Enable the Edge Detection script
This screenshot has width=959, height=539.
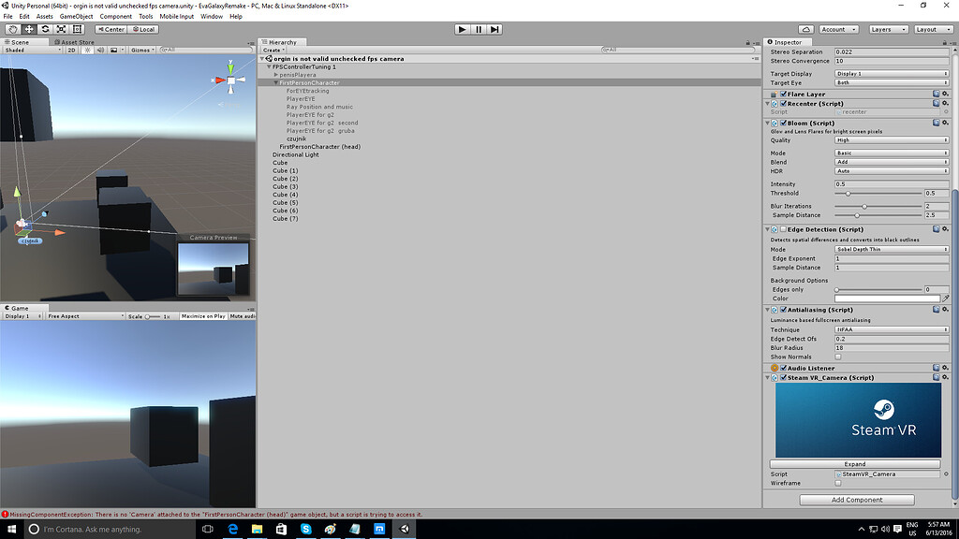click(784, 228)
